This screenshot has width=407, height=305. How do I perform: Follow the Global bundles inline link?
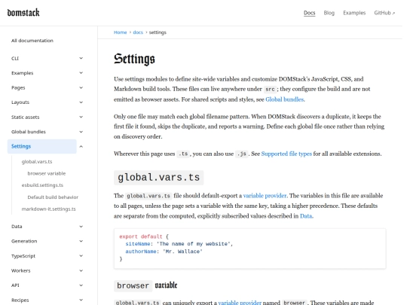coord(285,99)
